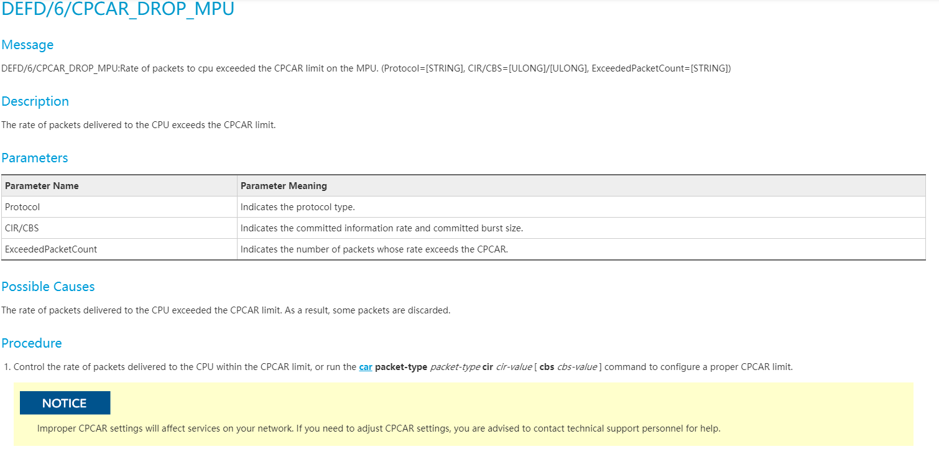Image resolution: width=939 pixels, height=449 pixels.
Task: Click the Message section heading
Action: click(x=27, y=45)
